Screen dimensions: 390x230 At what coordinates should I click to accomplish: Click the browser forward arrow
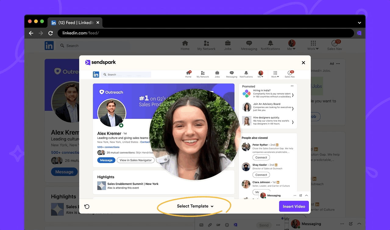(x=41, y=33)
